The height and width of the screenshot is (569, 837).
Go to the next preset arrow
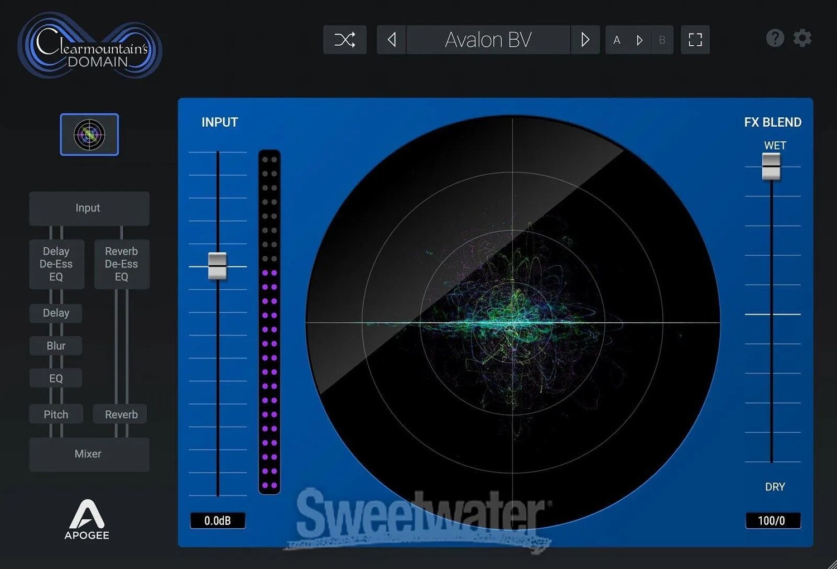[585, 40]
